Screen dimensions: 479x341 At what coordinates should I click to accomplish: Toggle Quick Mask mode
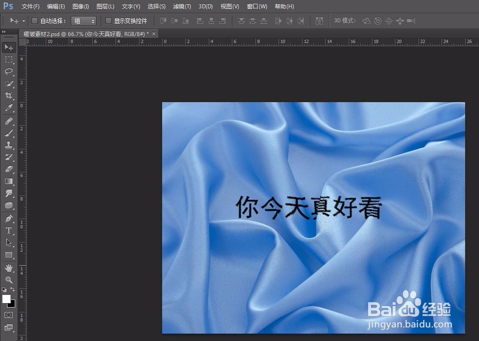[x=9, y=315]
